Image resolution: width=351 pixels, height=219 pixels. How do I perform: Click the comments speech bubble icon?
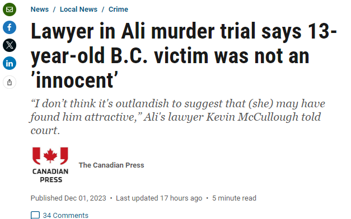[35, 215]
